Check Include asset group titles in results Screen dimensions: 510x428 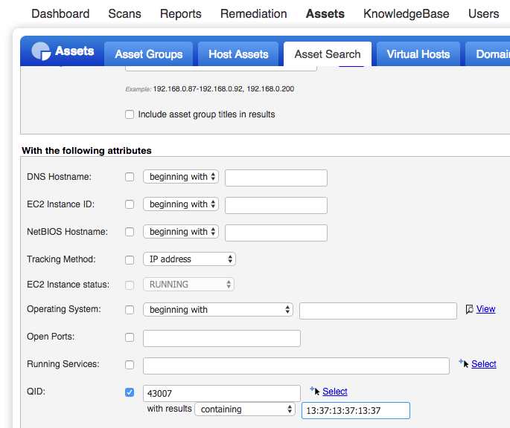pos(130,114)
